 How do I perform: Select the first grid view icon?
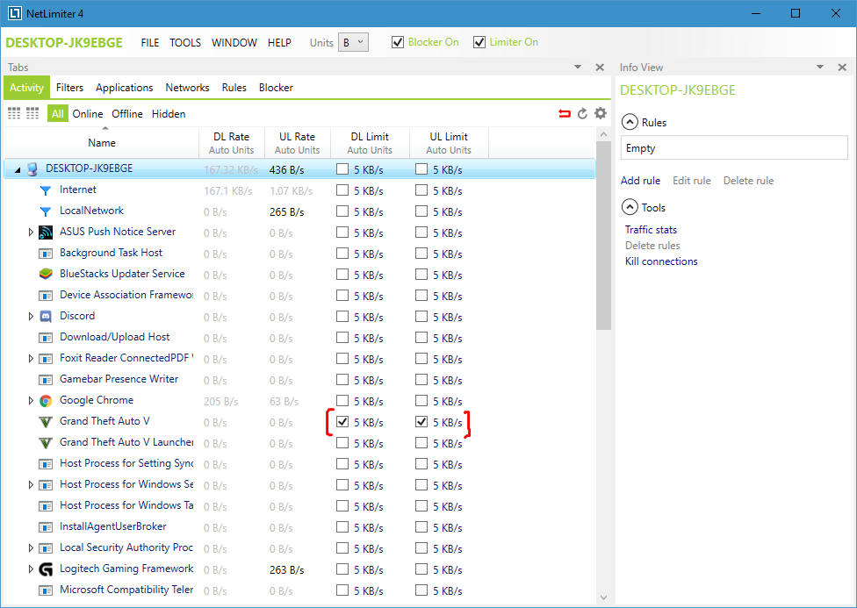point(14,114)
